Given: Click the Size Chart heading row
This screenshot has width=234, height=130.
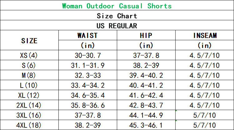Looking at the screenshot, I should click(117, 16).
